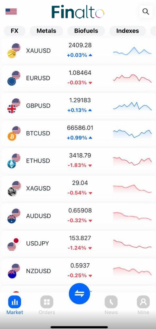This screenshot has width=156, height=329.
Task: Select the Market chart icon
Action: point(15,302)
